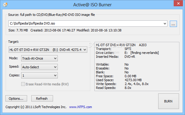Screen dimensions: 185x115
Task: Click the Write Speeds 2.4x, 4.0x, 8.0x line
Action: click(x=122, y=84)
